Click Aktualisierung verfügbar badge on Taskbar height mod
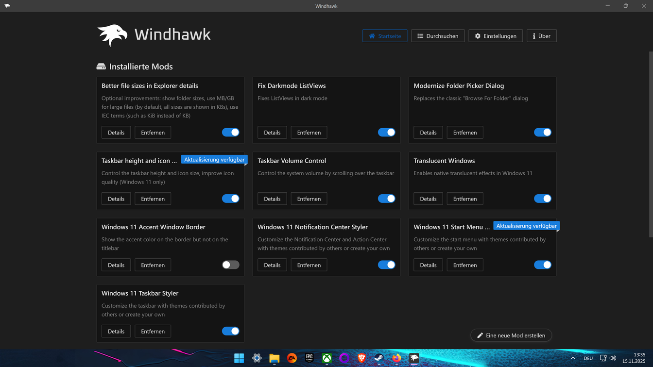This screenshot has height=367, width=653. [214, 159]
